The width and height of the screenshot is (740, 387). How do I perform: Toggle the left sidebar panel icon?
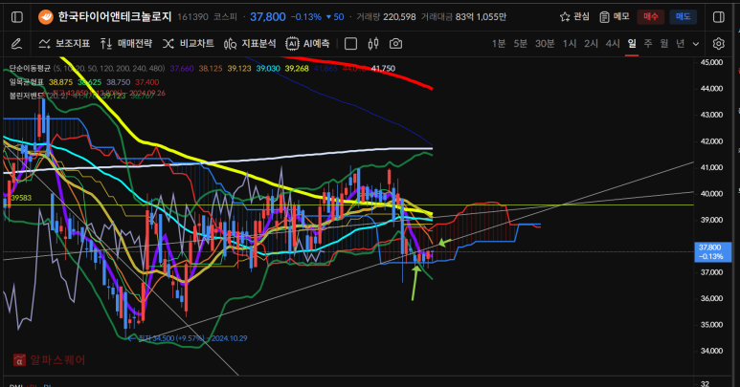[17, 17]
